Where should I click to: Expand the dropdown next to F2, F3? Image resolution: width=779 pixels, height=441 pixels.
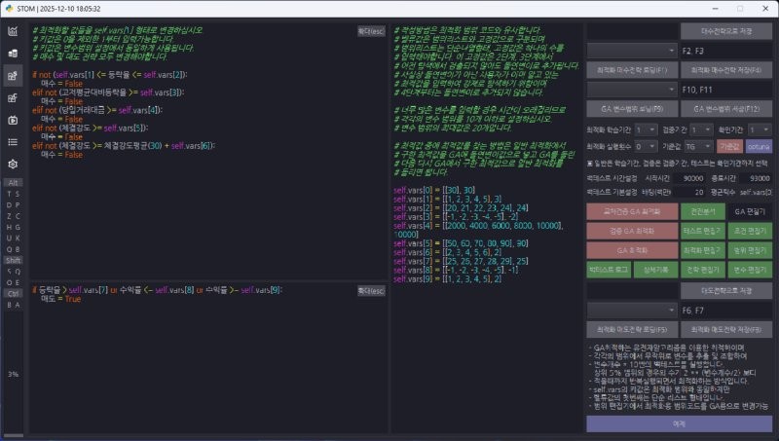pos(632,50)
